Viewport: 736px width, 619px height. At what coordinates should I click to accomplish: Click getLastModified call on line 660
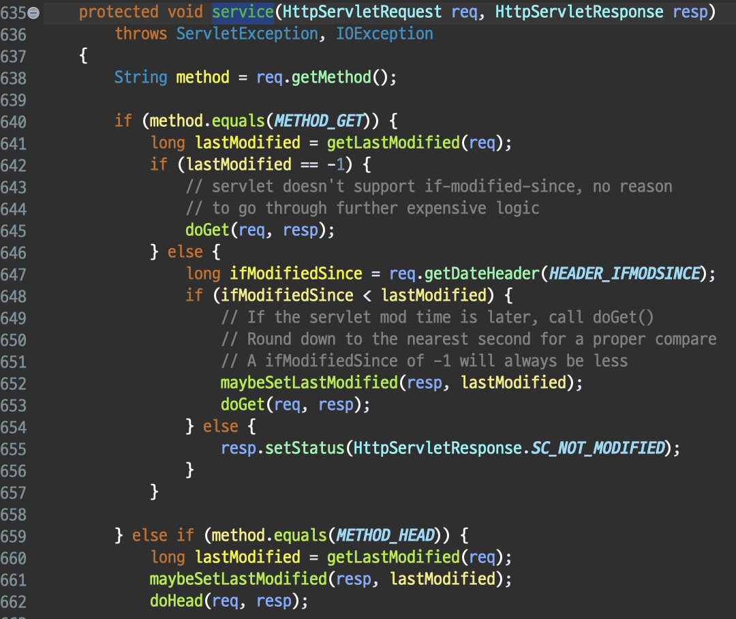pos(393,558)
